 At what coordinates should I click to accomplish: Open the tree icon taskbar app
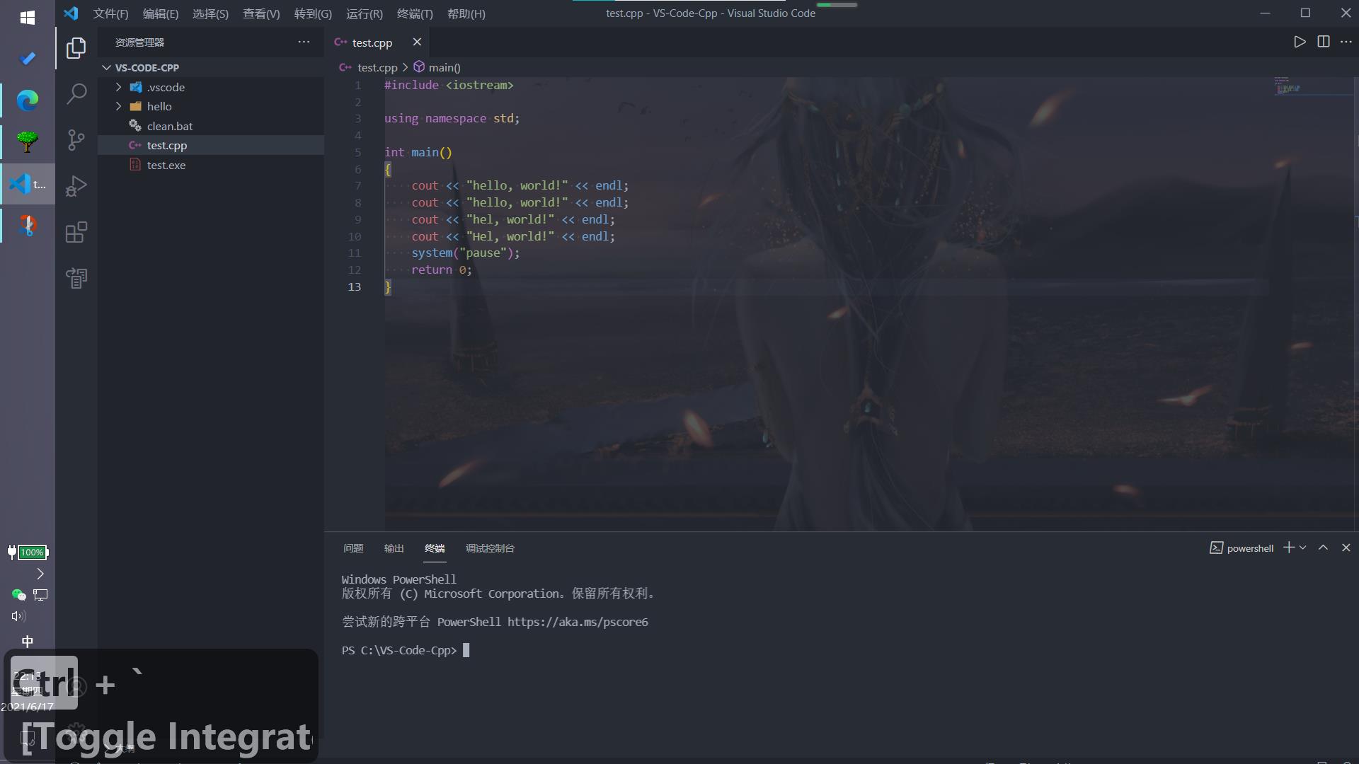(x=28, y=141)
